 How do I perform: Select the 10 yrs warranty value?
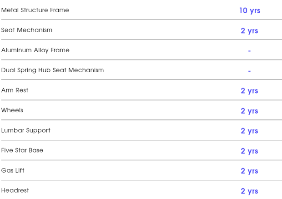[x=250, y=10]
